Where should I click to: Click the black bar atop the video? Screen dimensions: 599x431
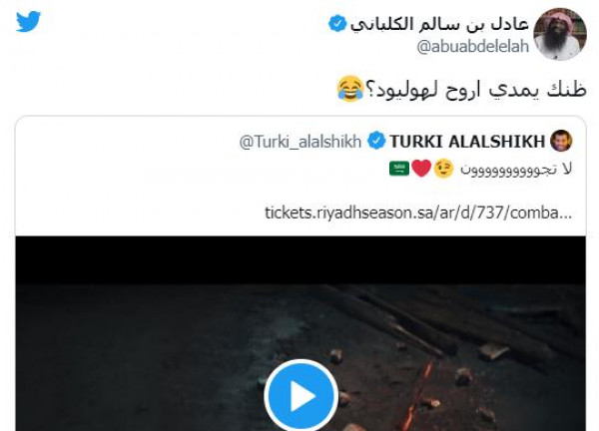coord(300,260)
